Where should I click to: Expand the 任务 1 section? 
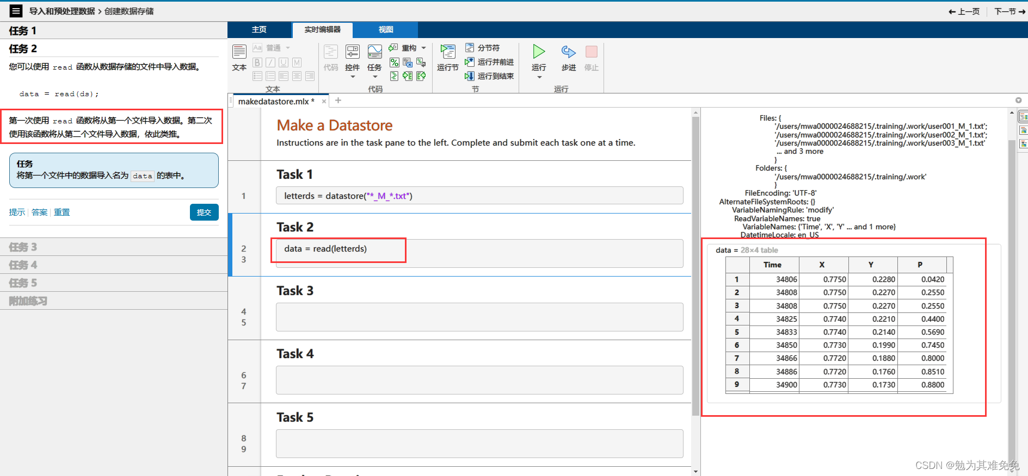[x=114, y=30]
